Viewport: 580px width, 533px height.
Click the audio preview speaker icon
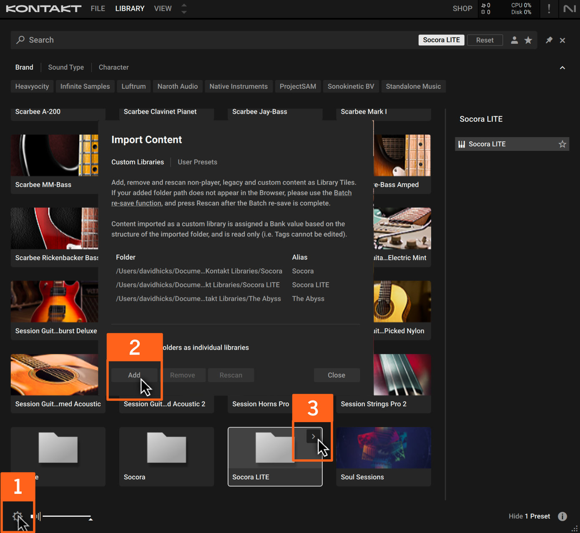tap(37, 517)
